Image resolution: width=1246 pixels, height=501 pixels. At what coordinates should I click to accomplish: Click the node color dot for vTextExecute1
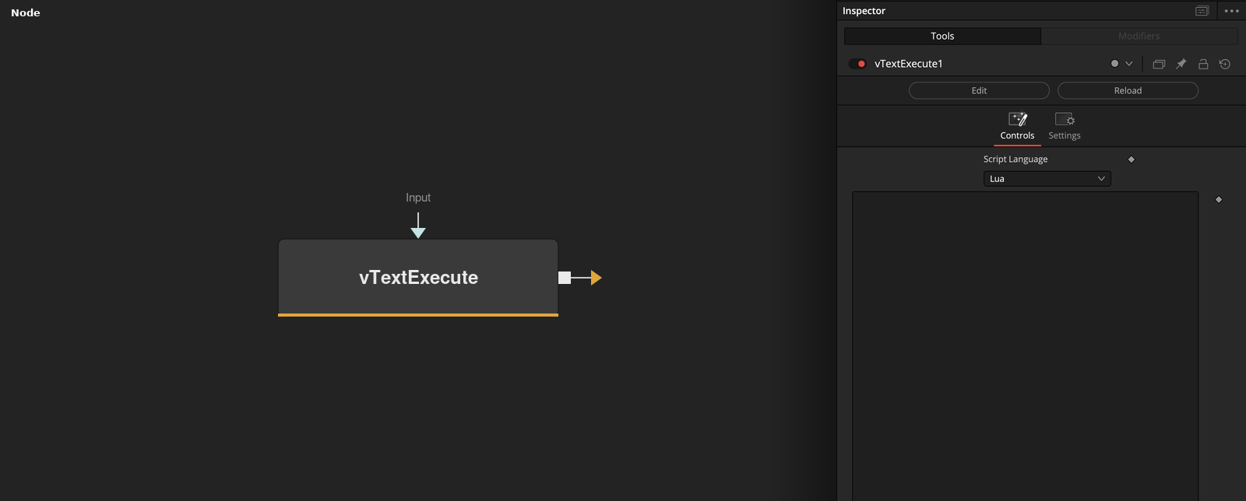pyautogui.click(x=1114, y=64)
